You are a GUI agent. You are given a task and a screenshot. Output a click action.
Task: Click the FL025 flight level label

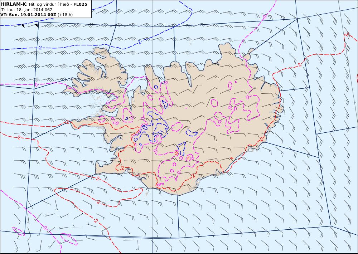(x=80, y=4)
